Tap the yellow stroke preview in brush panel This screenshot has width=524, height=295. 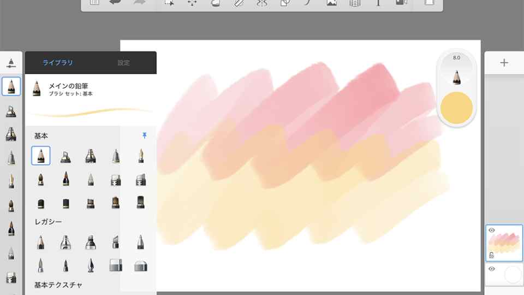[91, 113]
